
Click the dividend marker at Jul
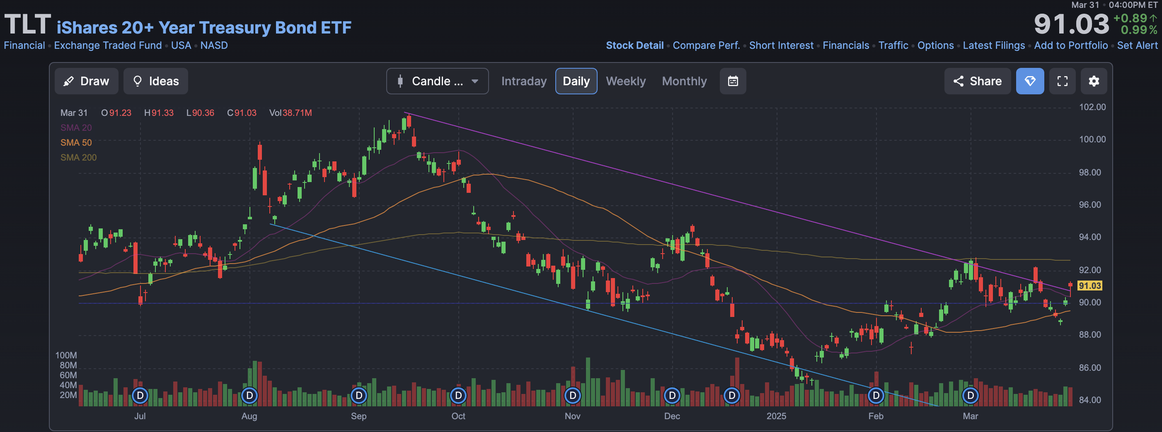click(x=140, y=396)
